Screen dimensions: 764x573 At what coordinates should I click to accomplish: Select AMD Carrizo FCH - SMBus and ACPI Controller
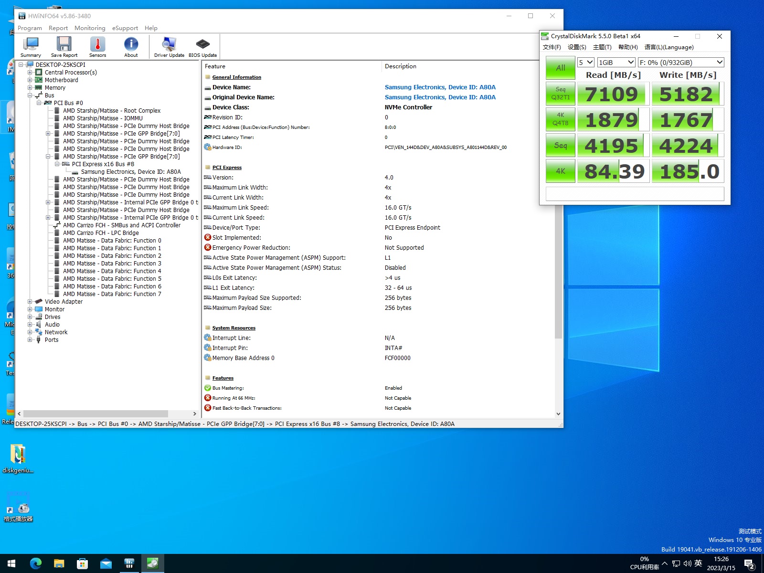[122, 225]
